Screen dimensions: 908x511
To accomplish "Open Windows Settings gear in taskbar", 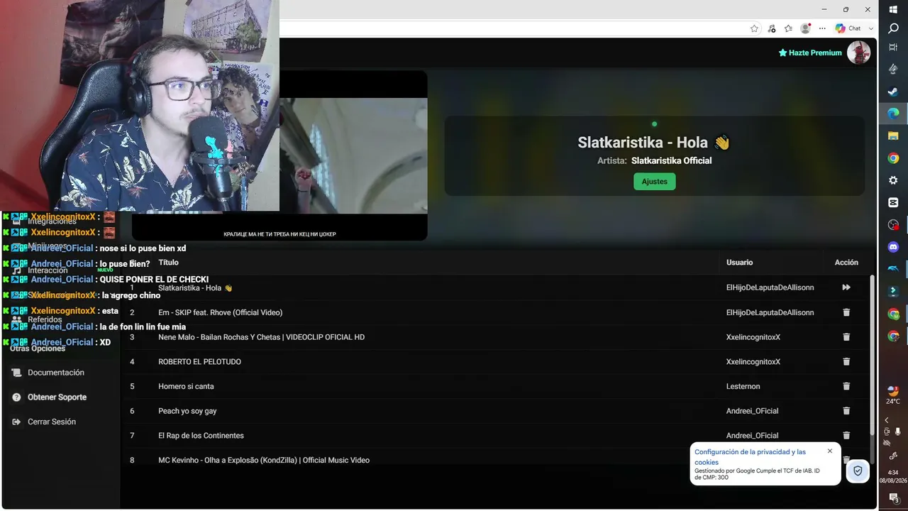I will point(893,180).
